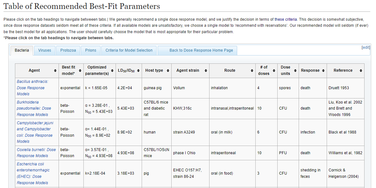The width and height of the screenshot is (376, 188).
Task: Select the Prions tab
Action: [x=91, y=50]
